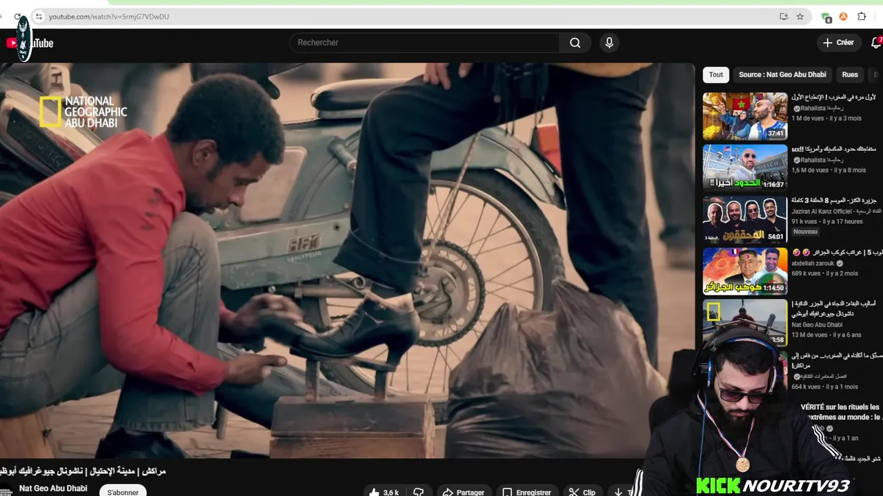View site information icon beside URL

click(39, 17)
